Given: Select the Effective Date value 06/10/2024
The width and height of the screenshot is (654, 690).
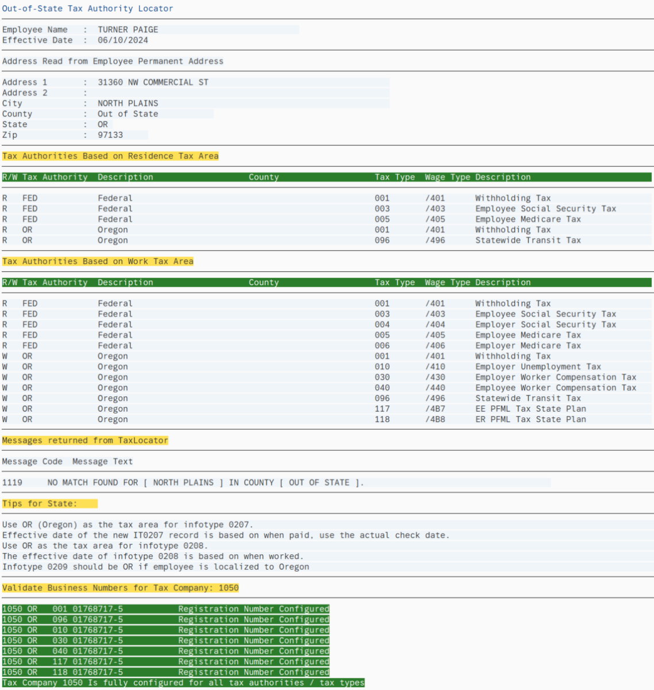Looking at the screenshot, I should click(x=122, y=40).
